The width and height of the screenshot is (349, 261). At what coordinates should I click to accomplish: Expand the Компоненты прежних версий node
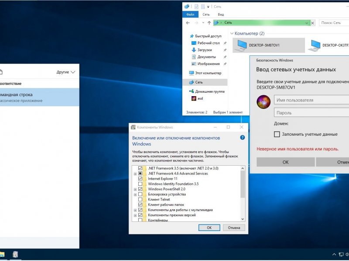[135, 215]
